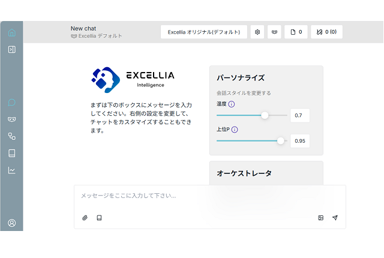The height and width of the screenshot is (258, 384).
Task: Open model settings gear button
Action: pyautogui.click(x=257, y=32)
